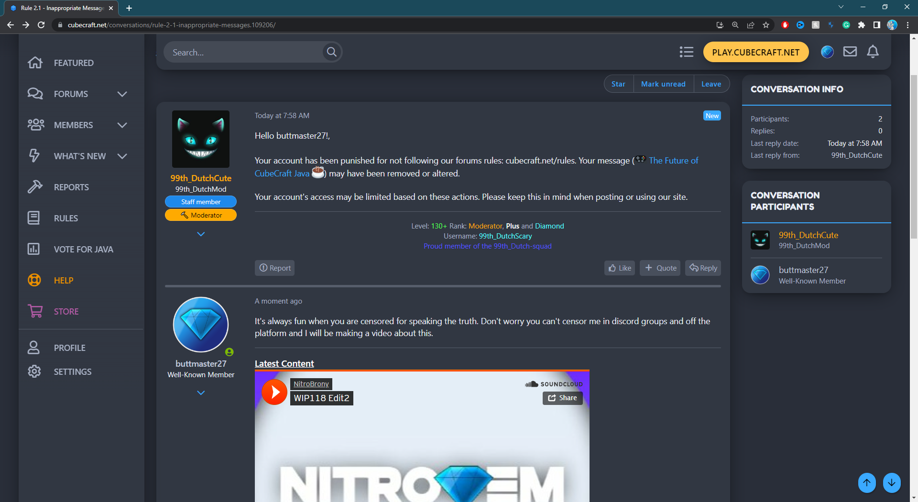The width and height of the screenshot is (918, 502).
Task: Click the browser address bar URL
Action: tap(171, 25)
